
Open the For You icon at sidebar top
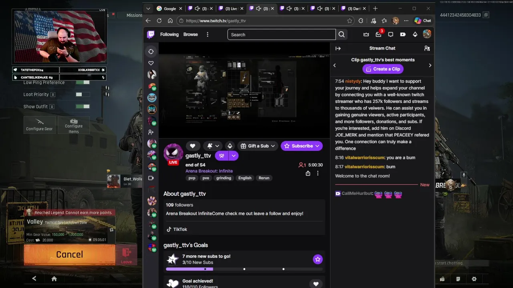tap(151, 51)
